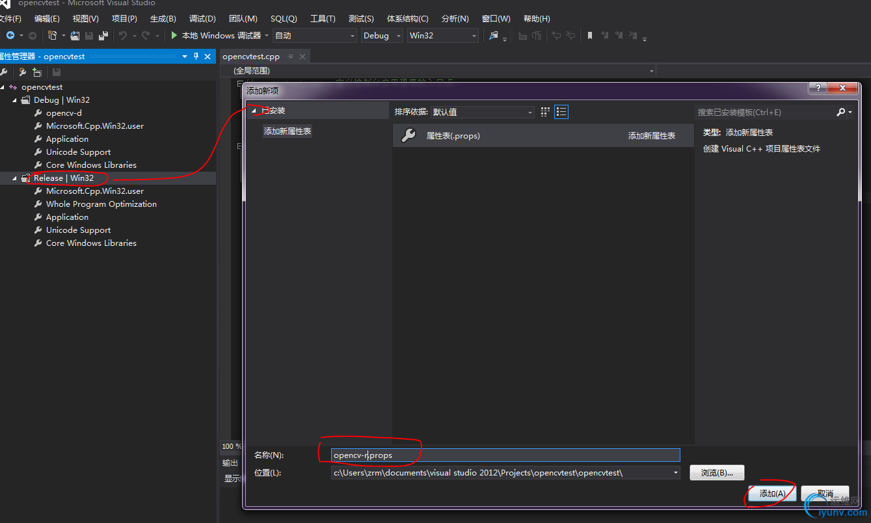
Task: Click the Save toolbar icon in main toolbar
Action: click(x=89, y=36)
